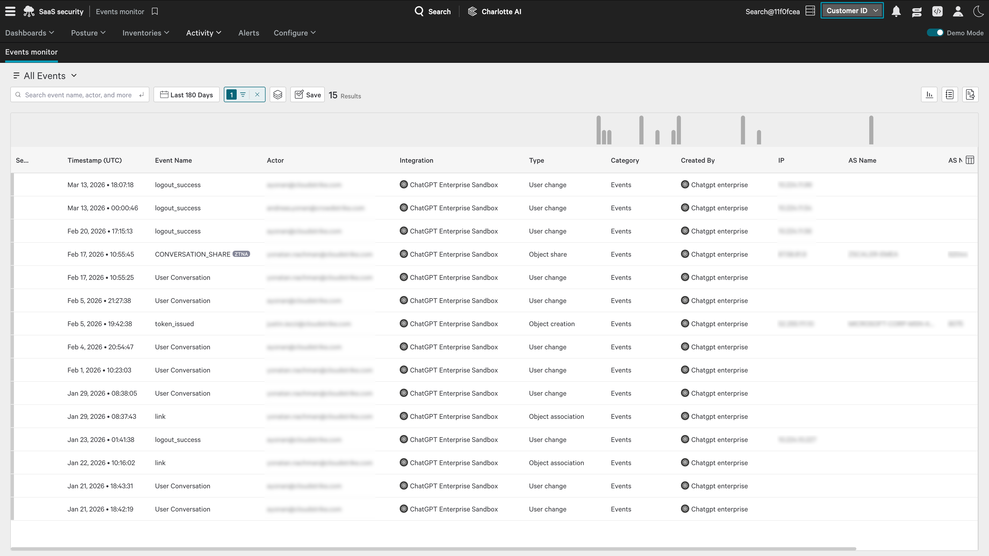Open the hamburger navigation menu
The image size is (989, 556).
10,12
